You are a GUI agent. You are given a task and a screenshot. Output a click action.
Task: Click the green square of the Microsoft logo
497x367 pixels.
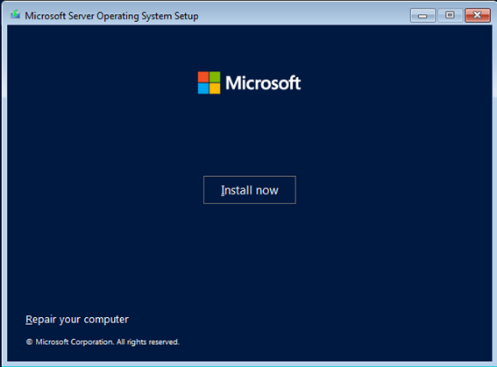click(x=215, y=77)
